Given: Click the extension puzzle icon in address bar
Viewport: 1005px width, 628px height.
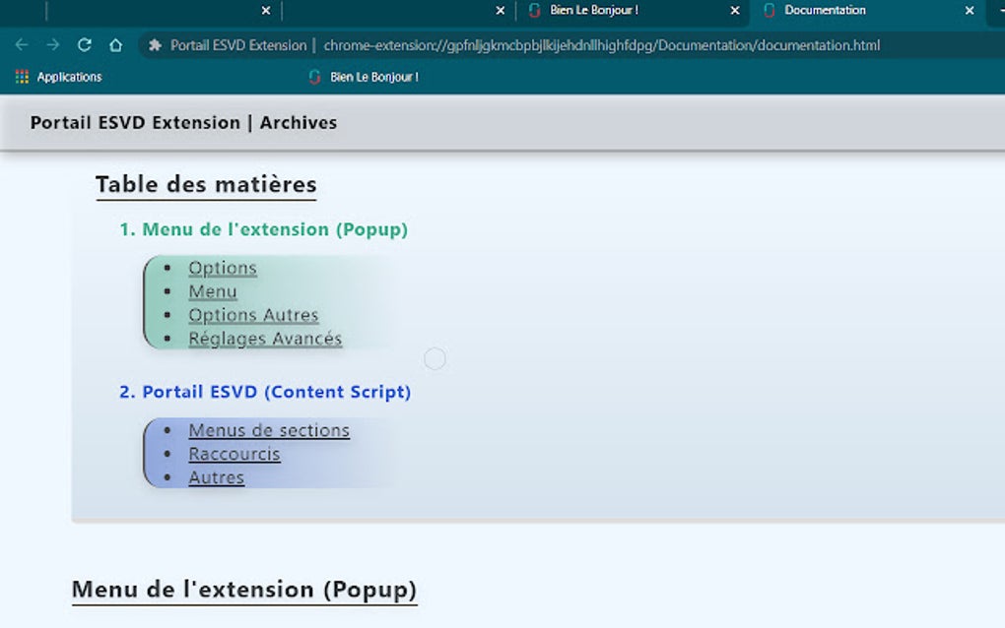Looking at the screenshot, I should coord(155,45).
